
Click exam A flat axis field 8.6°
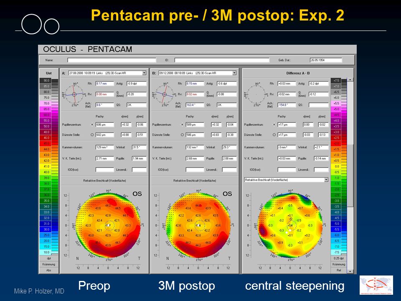pos(104,105)
